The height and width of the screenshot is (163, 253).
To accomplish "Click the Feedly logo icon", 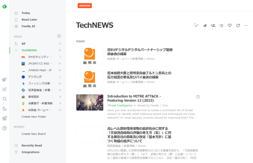I will tap(5, 6).
